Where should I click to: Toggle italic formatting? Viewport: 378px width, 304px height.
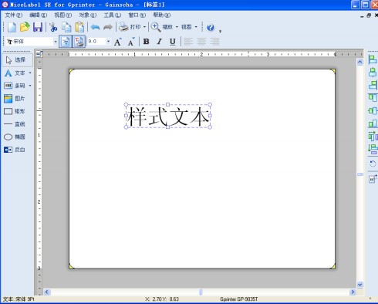160,42
